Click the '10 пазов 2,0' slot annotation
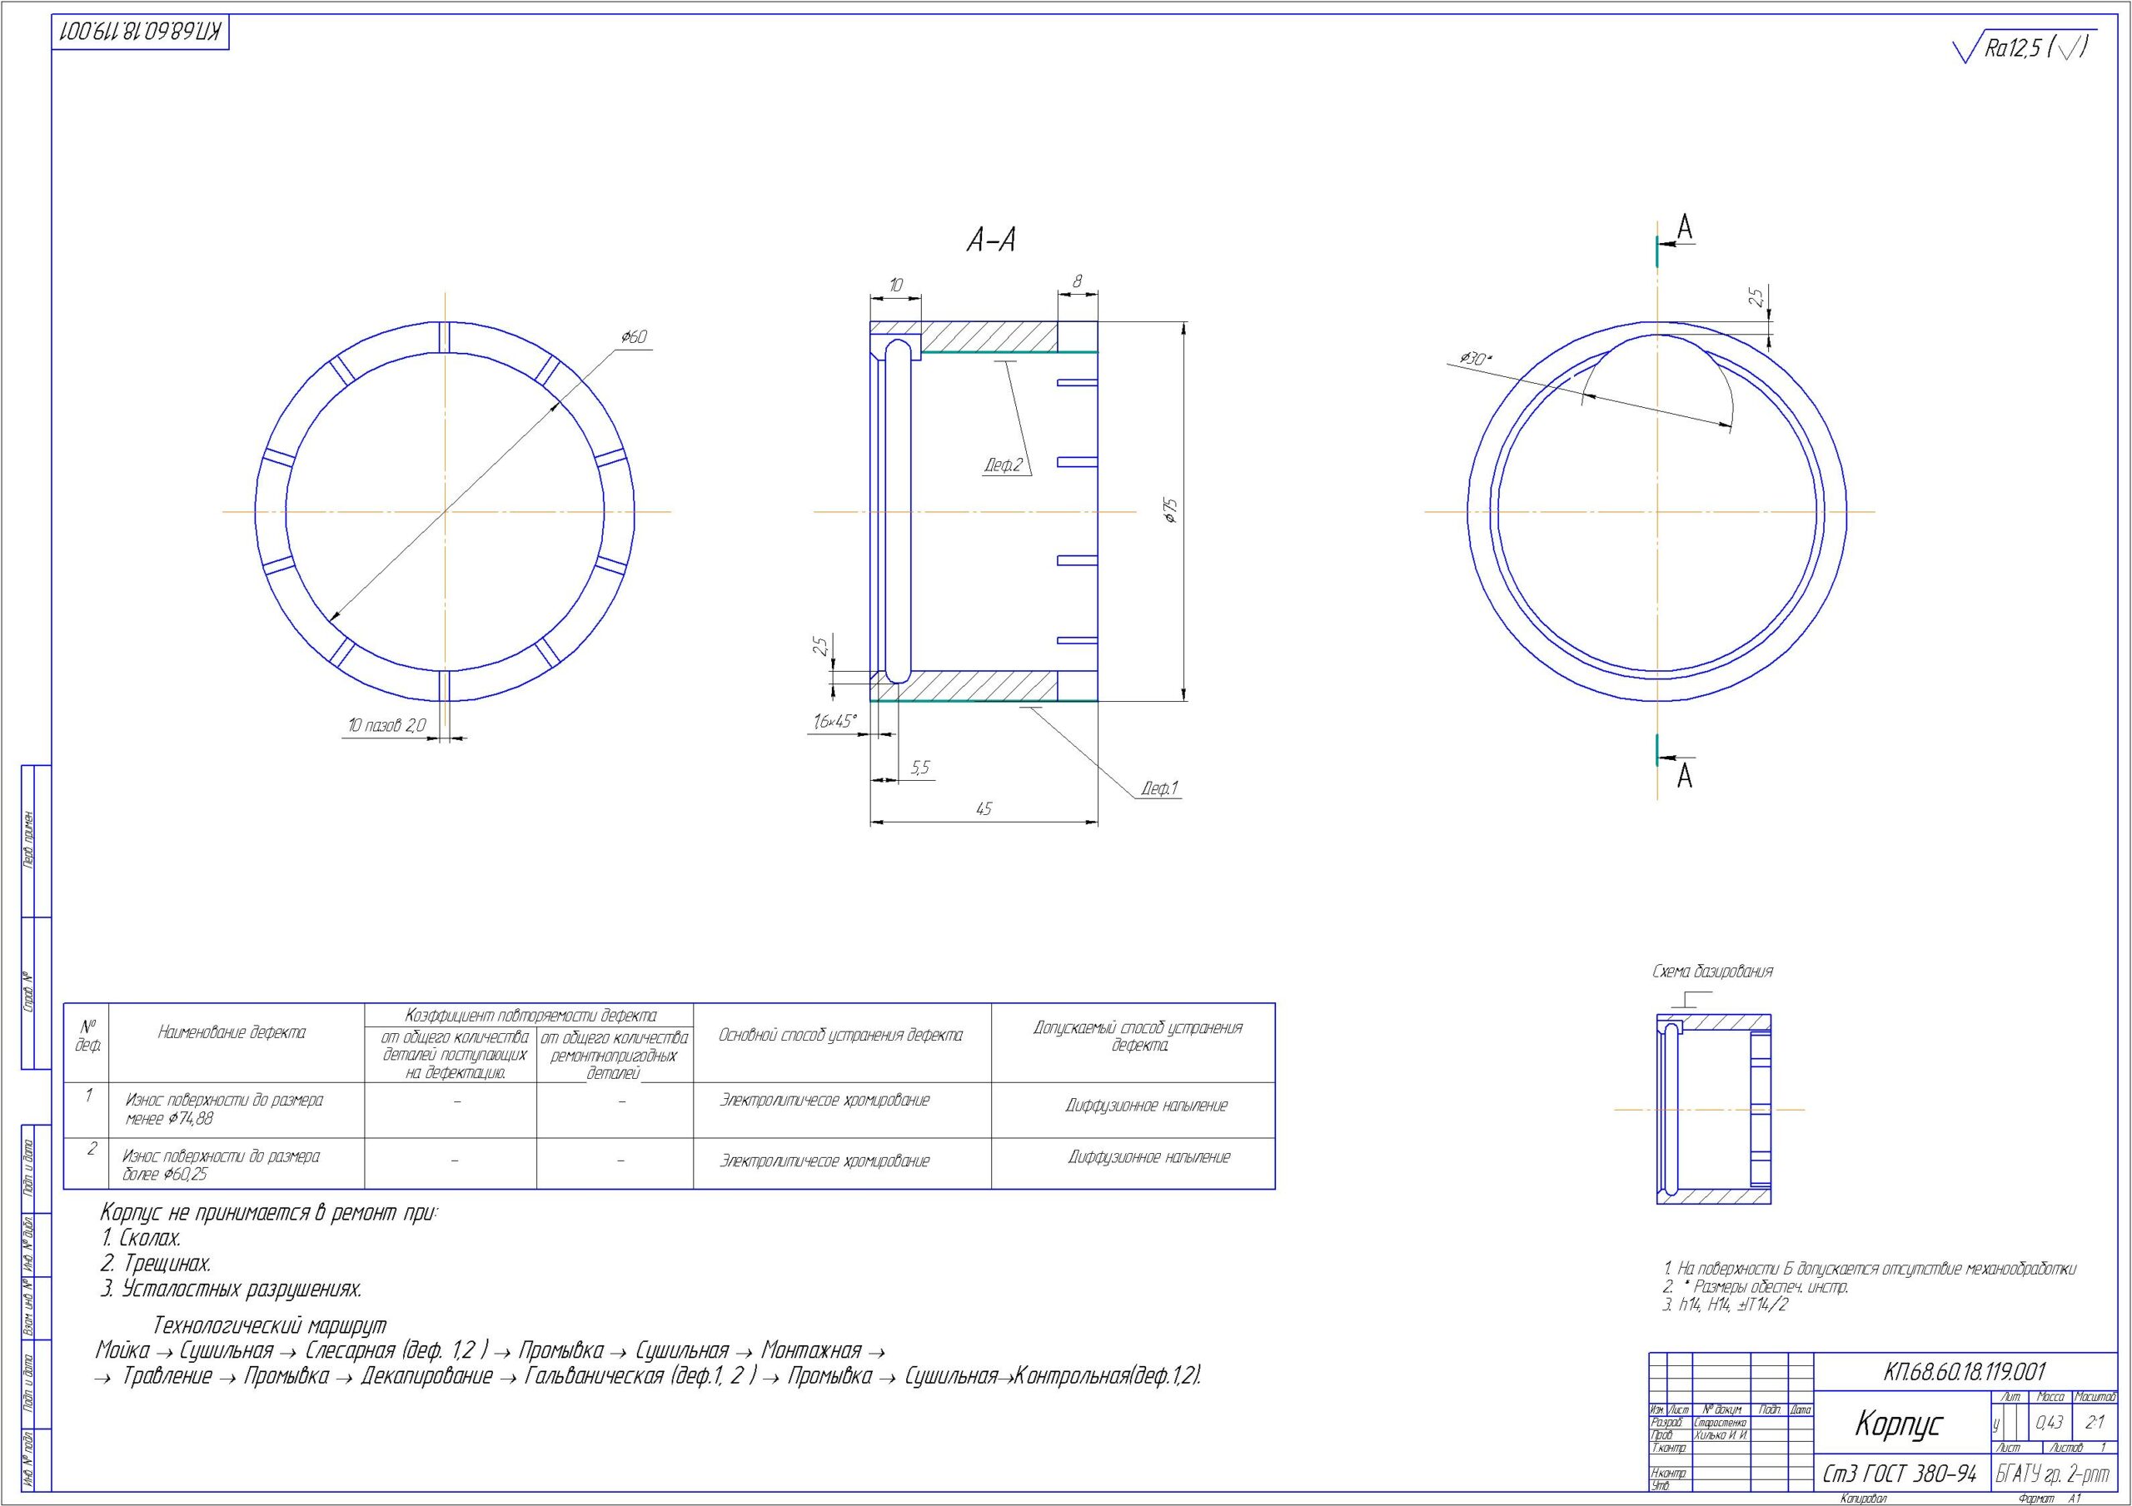This screenshot has width=2132, height=1506. (x=386, y=725)
